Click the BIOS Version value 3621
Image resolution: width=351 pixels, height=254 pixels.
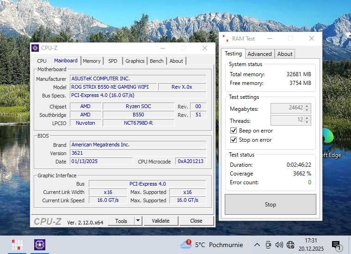tap(138, 153)
